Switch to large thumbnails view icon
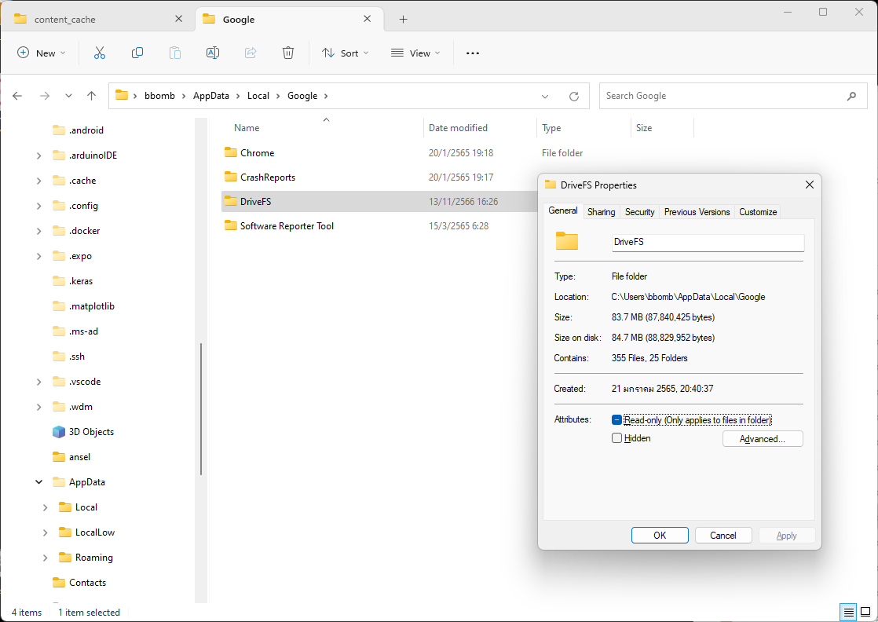Viewport: 878px width, 622px height. (865, 612)
